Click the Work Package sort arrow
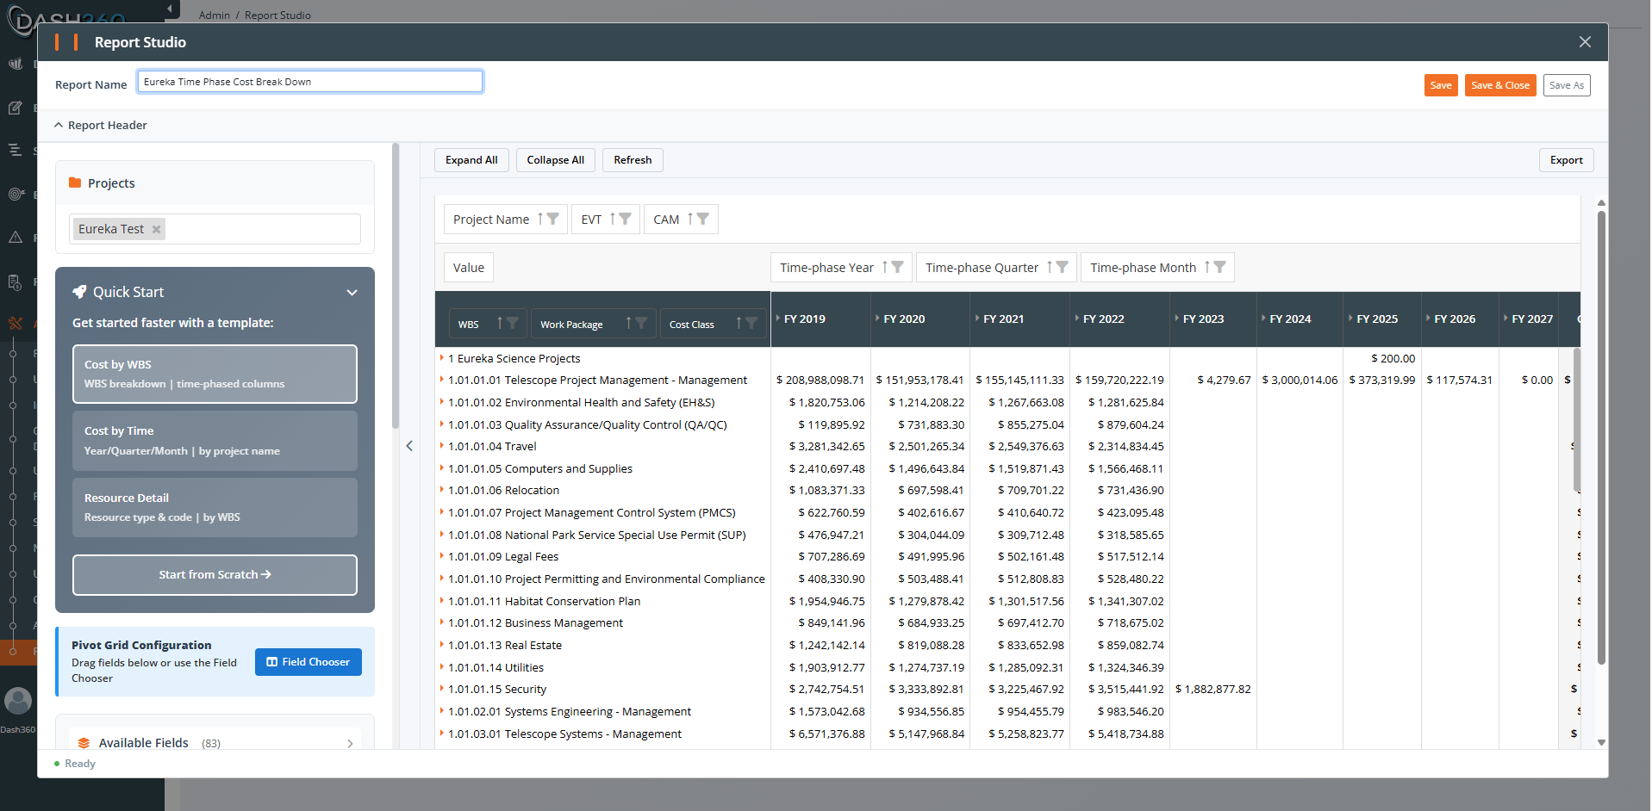 (x=629, y=323)
